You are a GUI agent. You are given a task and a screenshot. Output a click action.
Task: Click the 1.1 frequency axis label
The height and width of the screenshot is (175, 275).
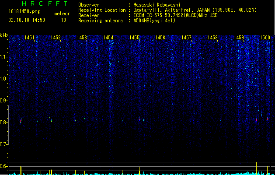coord(3,57)
